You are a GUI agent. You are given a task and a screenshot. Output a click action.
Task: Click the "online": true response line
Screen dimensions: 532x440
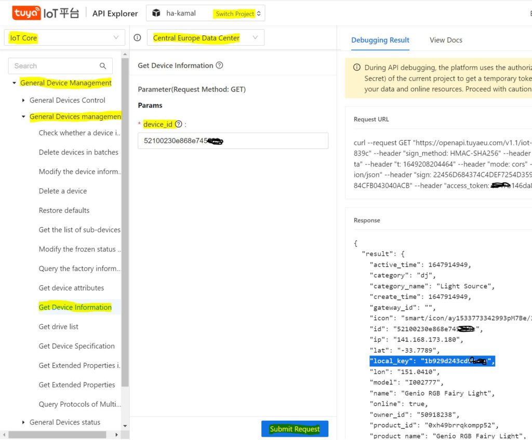point(398,404)
